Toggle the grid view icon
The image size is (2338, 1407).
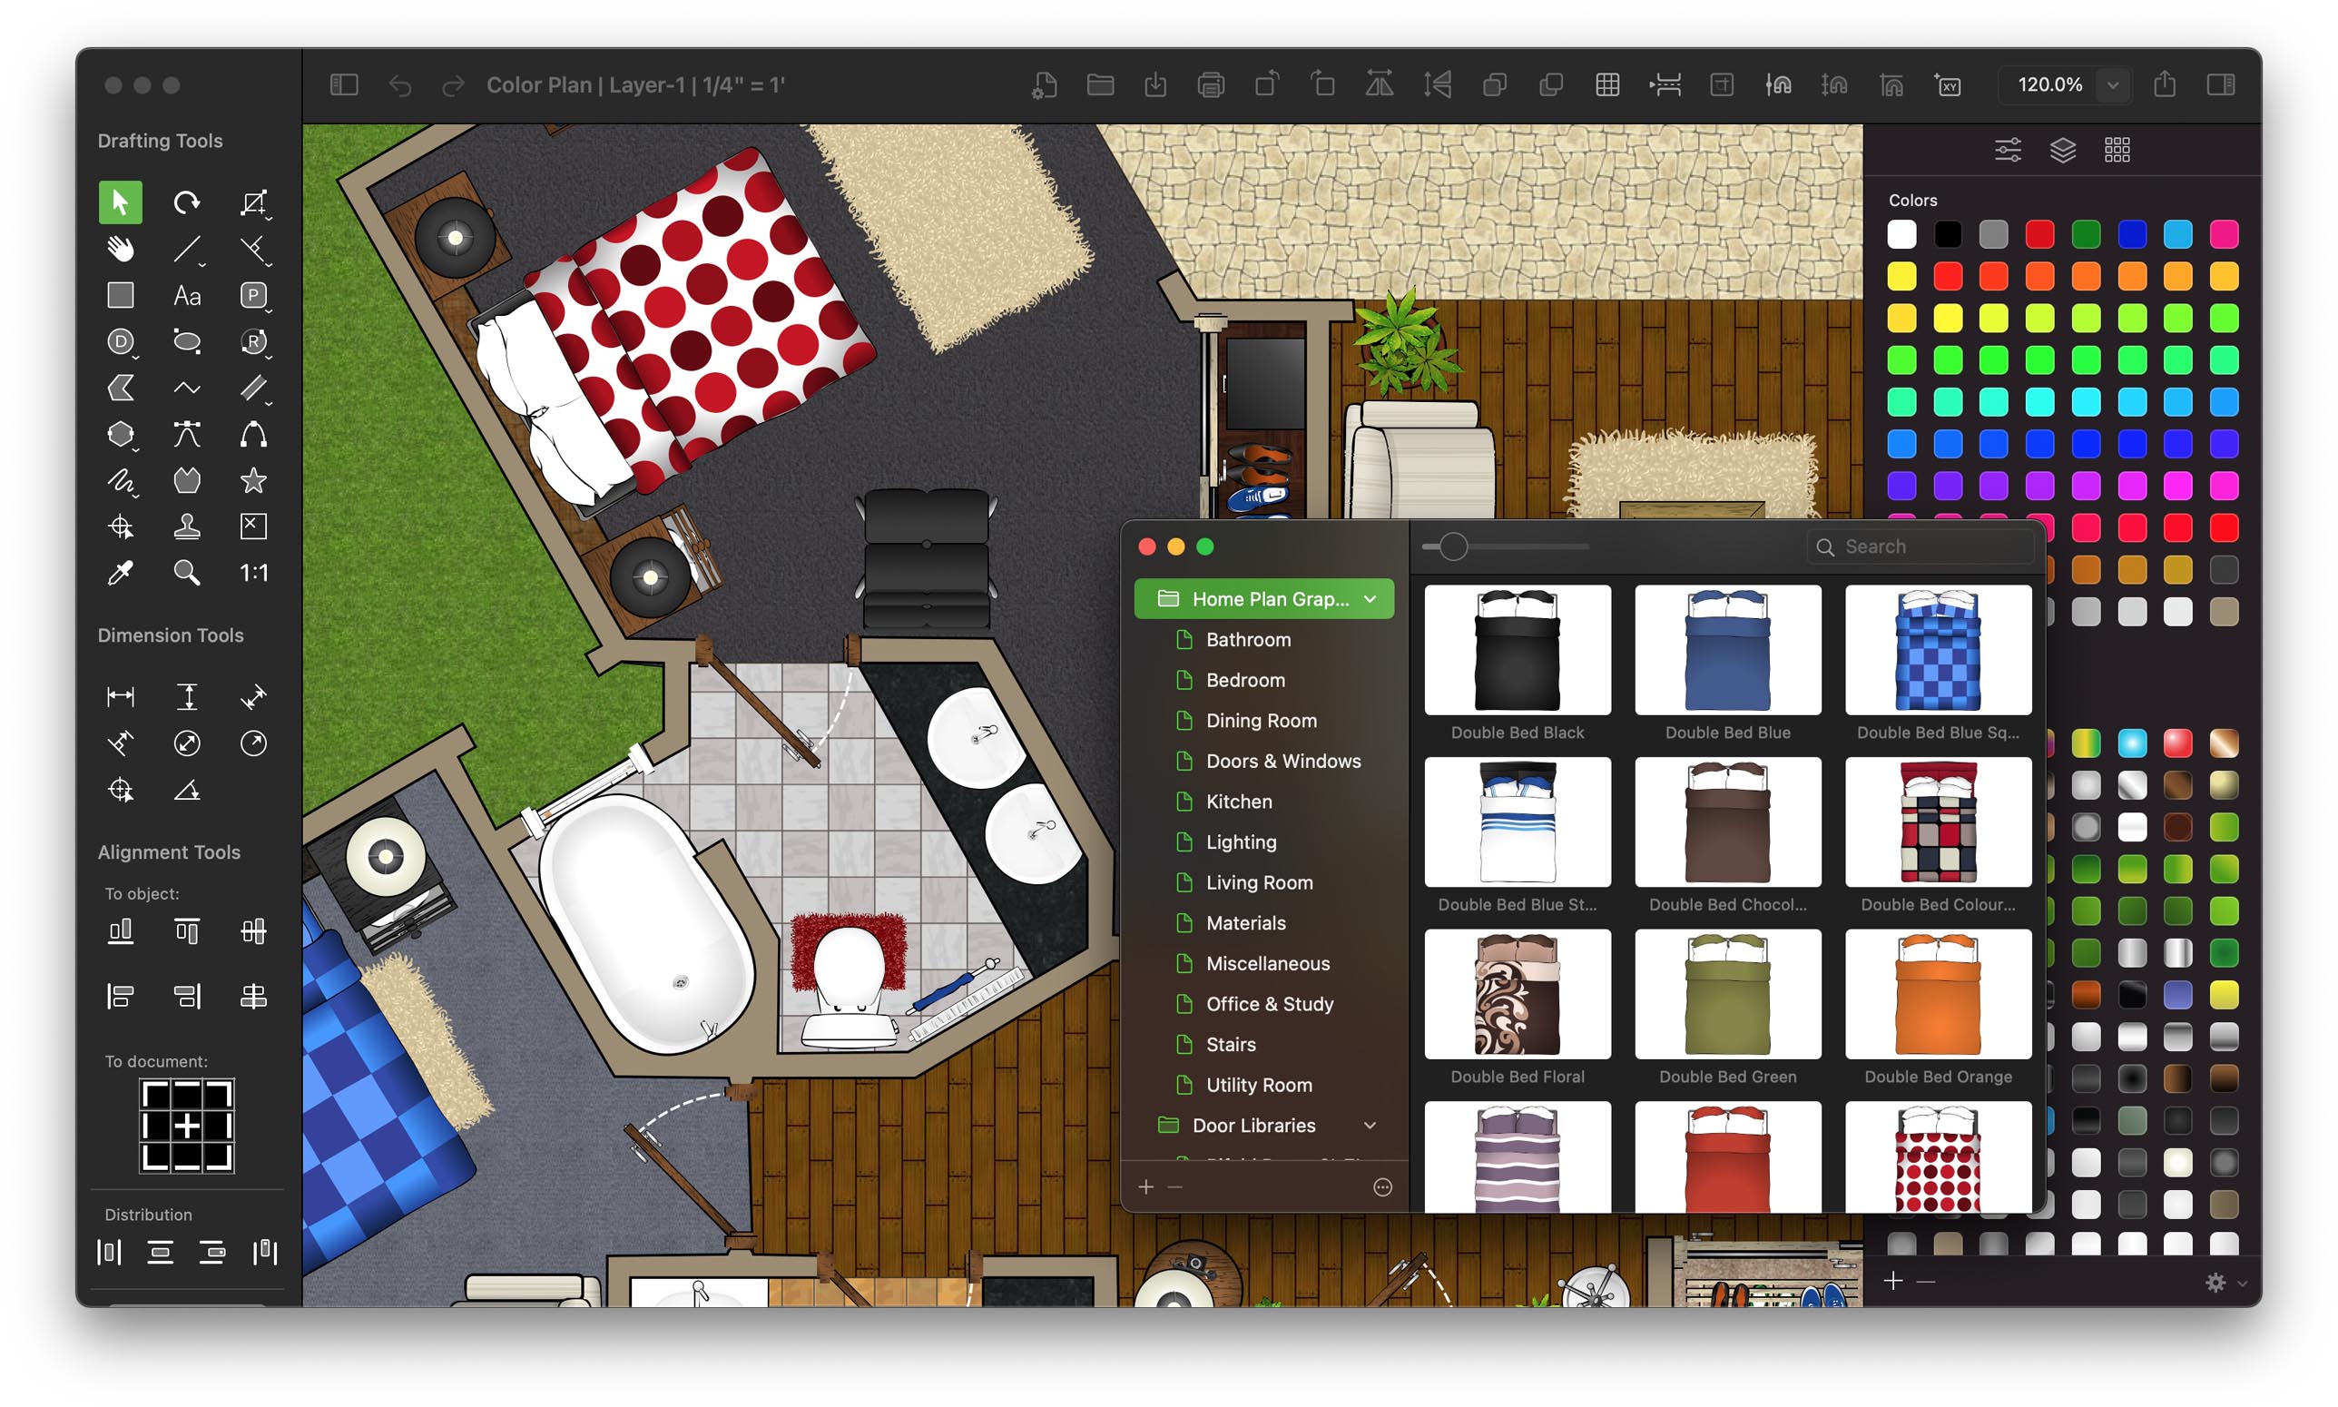[2116, 151]
